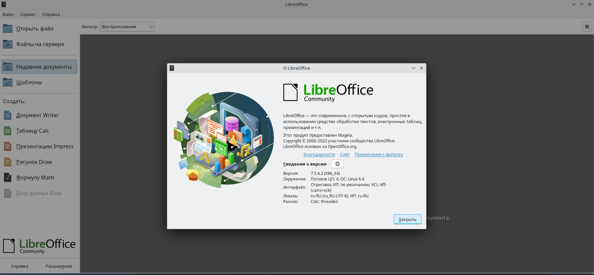Click the Remote Files folder icon
The height and width of the screenshot is (275, 594).
[x=8, y=44]
